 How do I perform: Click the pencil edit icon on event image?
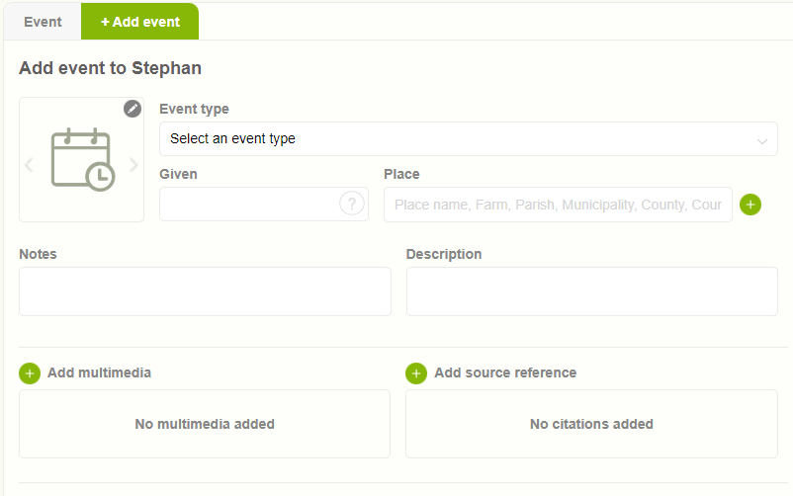[x=132, y=109]
